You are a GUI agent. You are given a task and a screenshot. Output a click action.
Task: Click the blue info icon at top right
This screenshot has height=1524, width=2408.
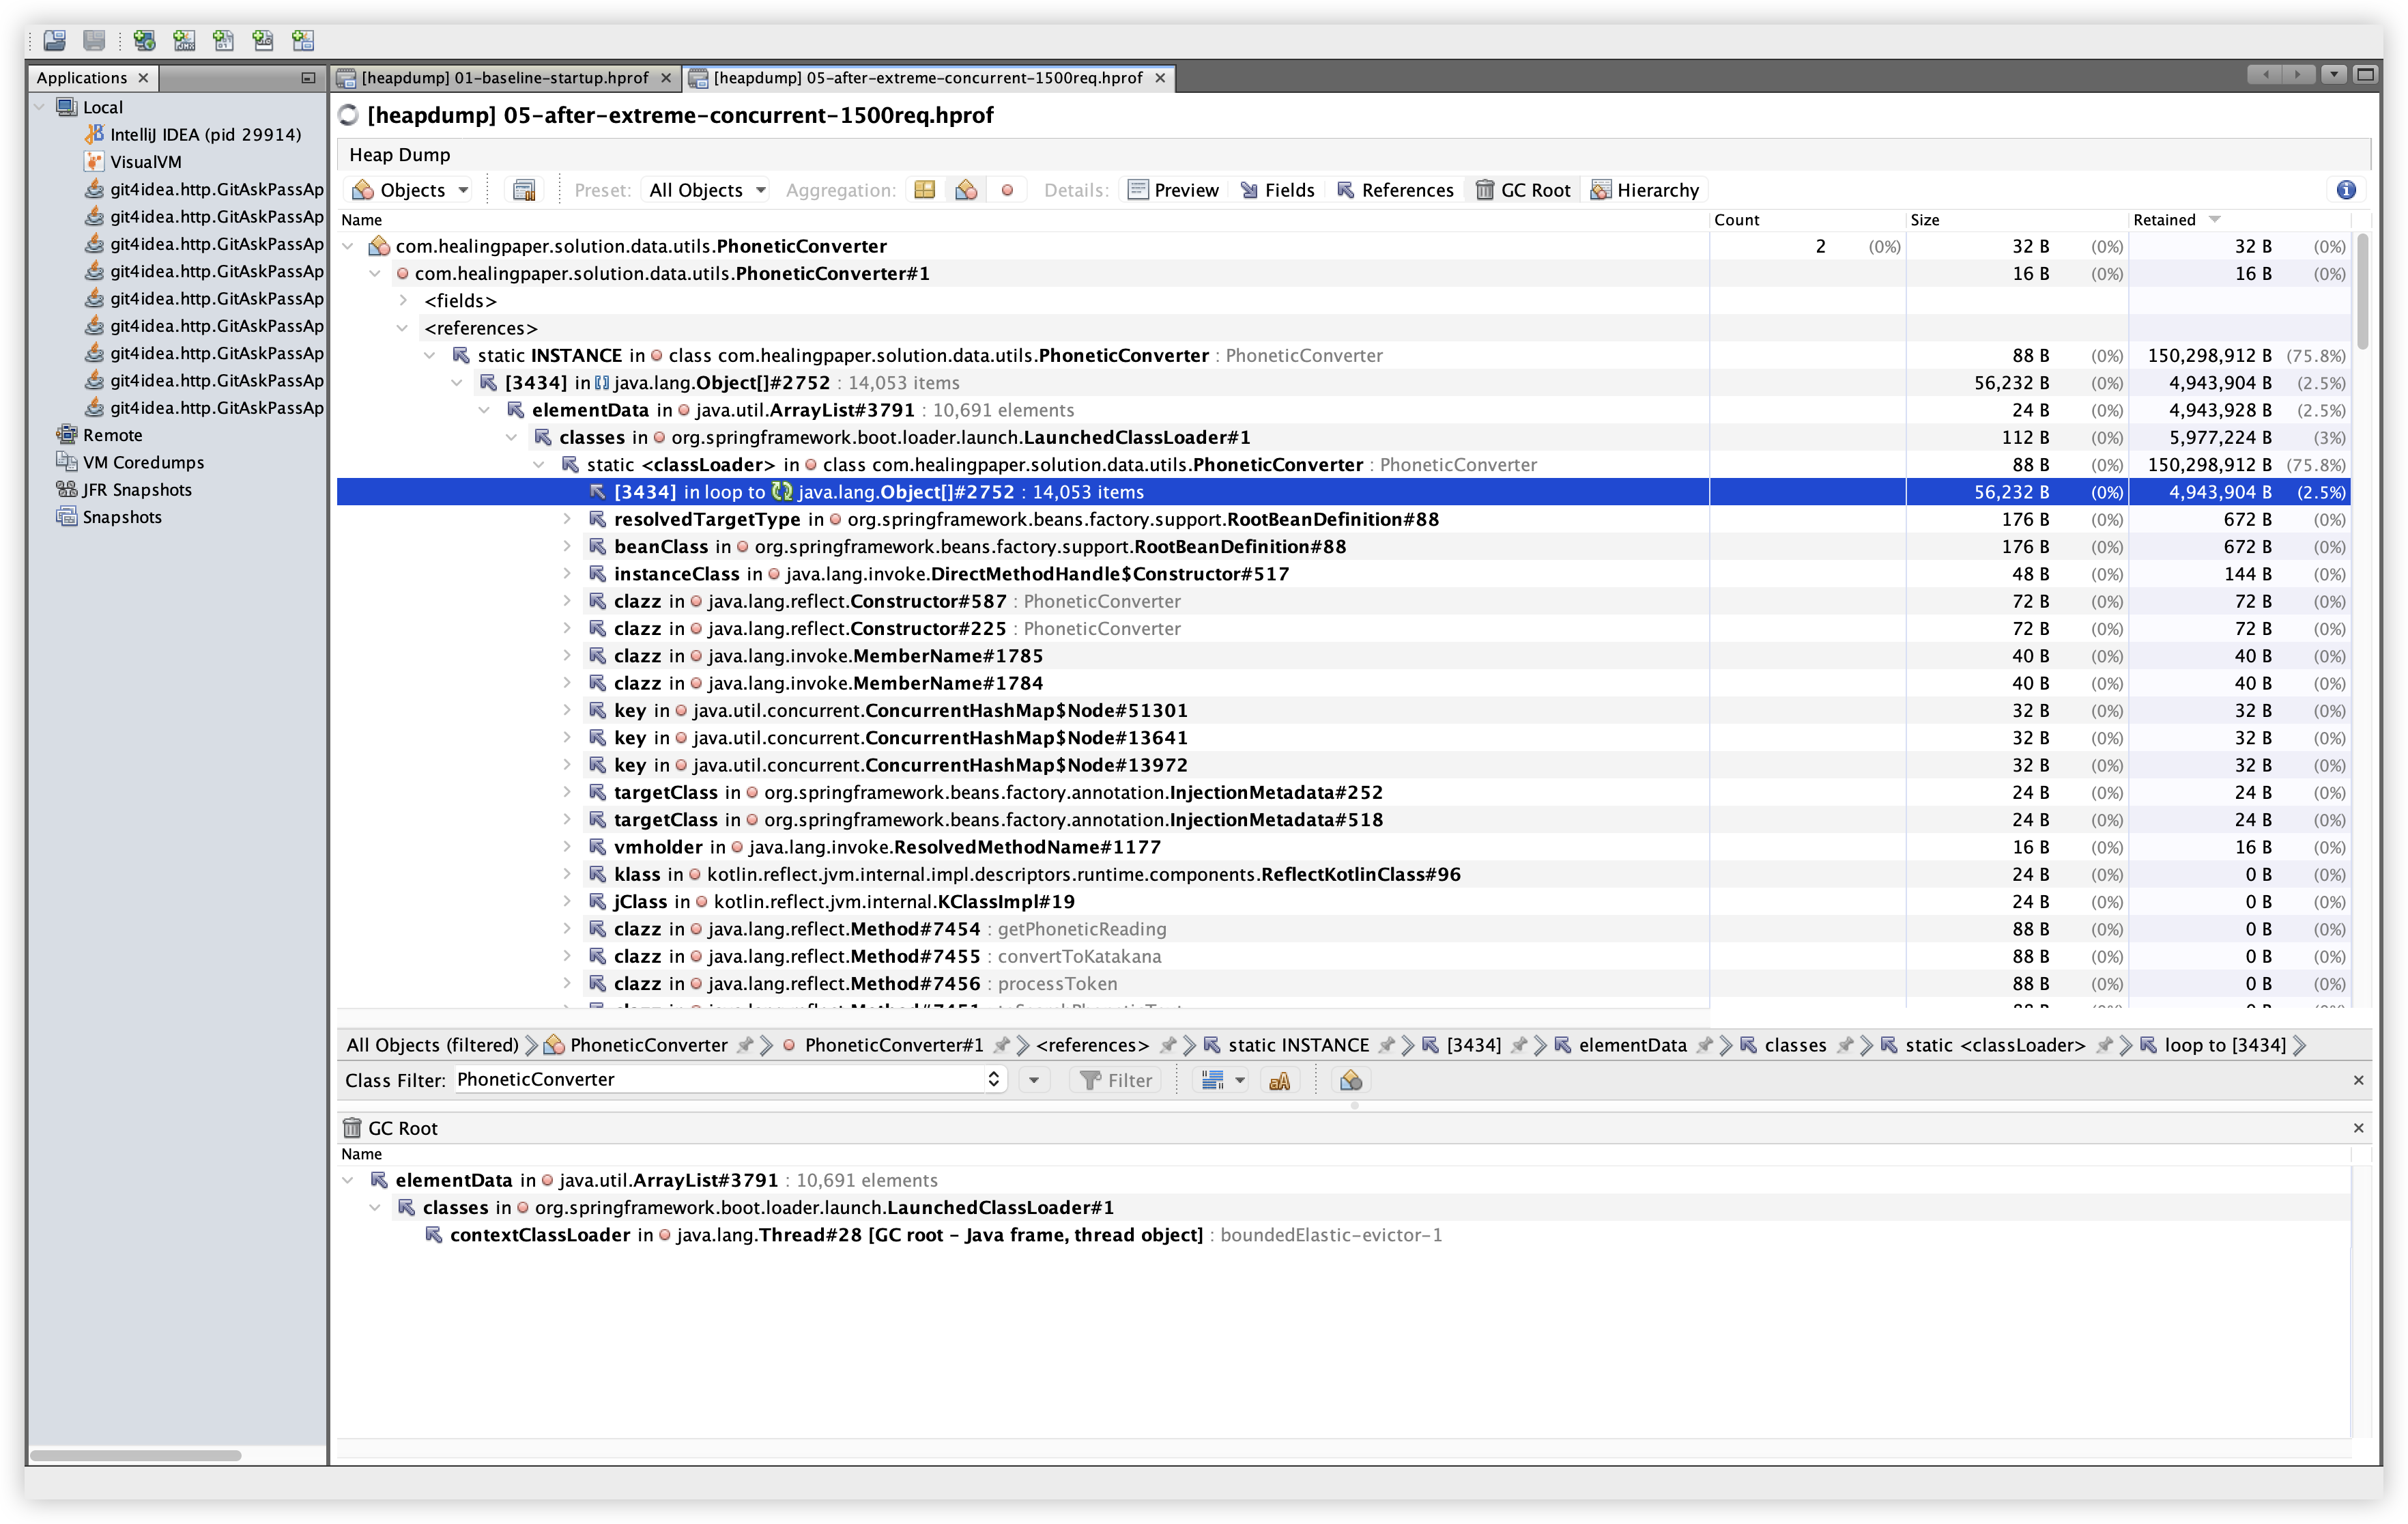click(x=2346, y=190)
